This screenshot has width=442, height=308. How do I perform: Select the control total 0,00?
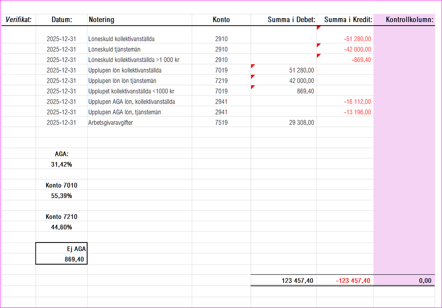coord(404,281)
